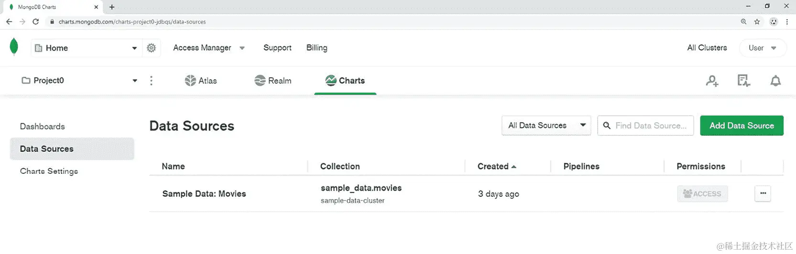796x254 pixels.
Task: Switch to the Realm tab
Action: (x=273, y=81)
